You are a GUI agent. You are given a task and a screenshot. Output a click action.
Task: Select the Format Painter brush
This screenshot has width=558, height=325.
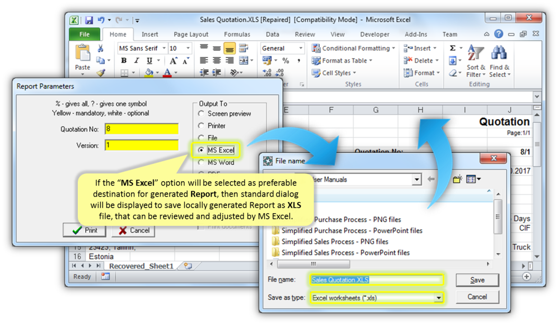click(101, 73)
